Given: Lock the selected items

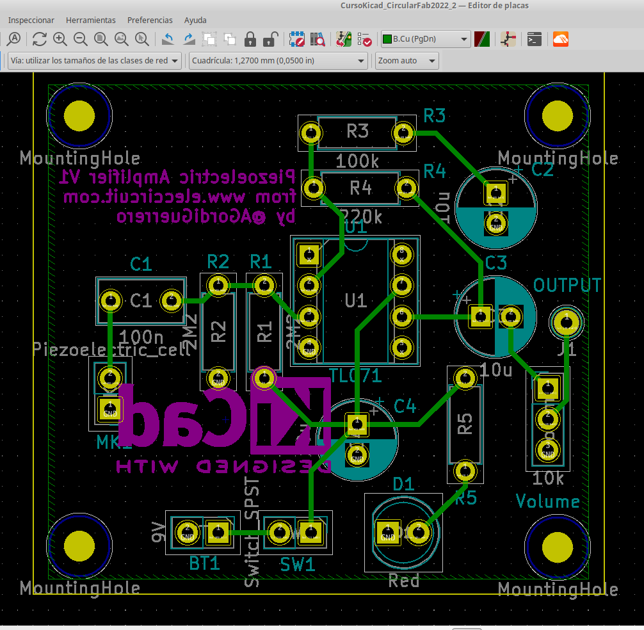Looking at the screenshot, I should tap(250, 39).
